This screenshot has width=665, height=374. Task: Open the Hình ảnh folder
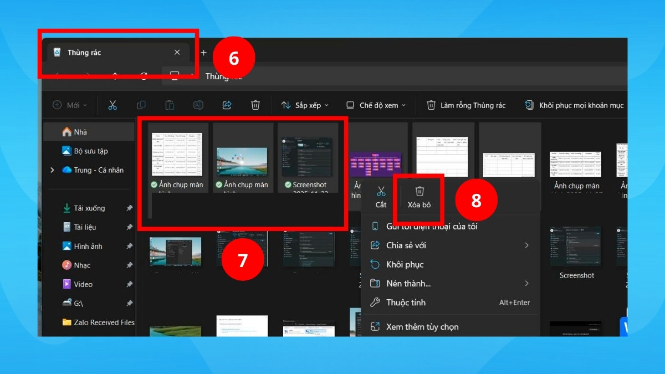(x=89, y=246)
